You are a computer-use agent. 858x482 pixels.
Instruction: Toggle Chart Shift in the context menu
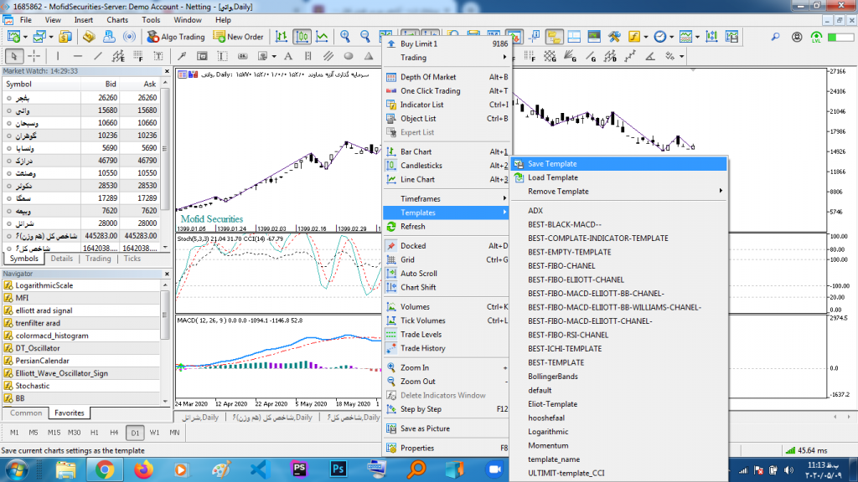tap(418, 287)
